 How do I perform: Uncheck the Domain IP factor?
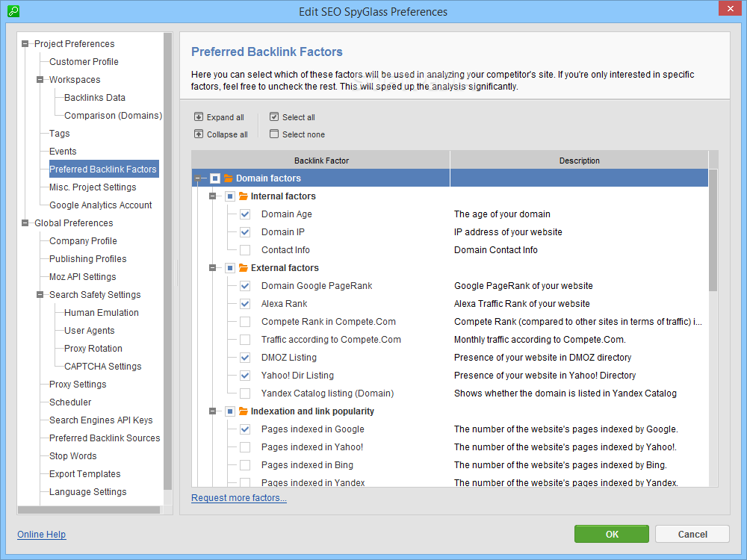(x=245, y=232)
